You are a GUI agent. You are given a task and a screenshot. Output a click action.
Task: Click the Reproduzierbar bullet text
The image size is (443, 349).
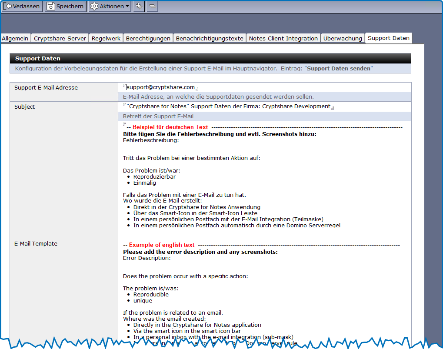pyautogui.click(x=154, y=176)
